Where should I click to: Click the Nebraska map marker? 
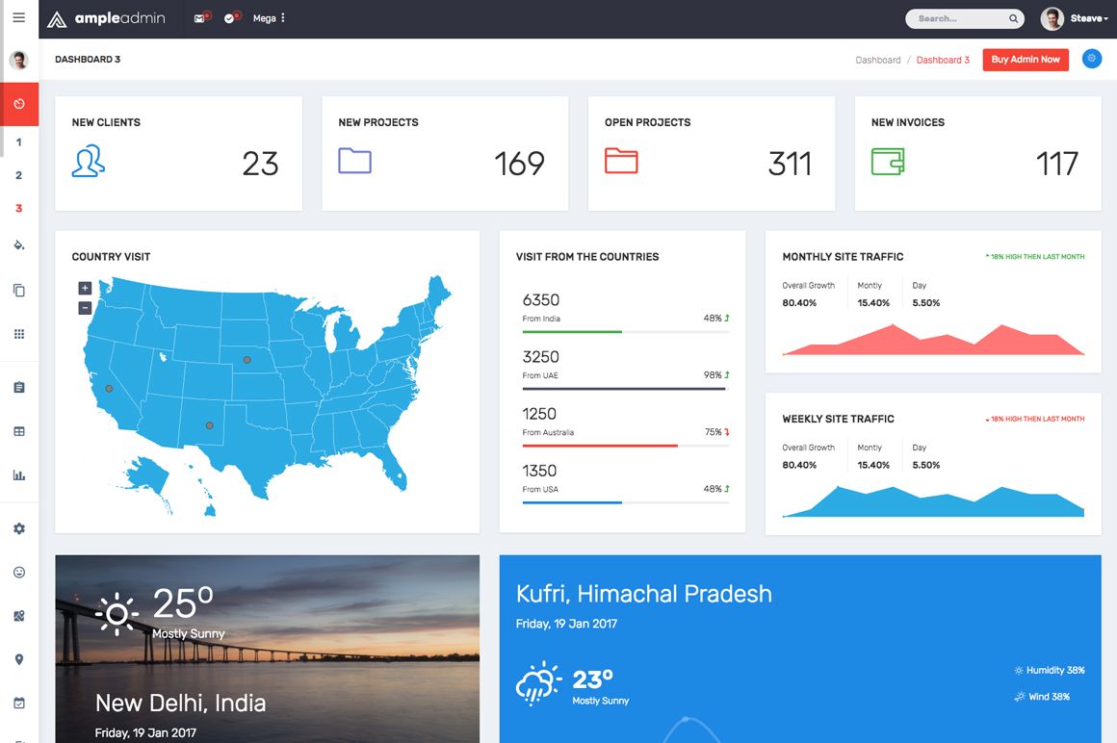[x=247, y=360]
